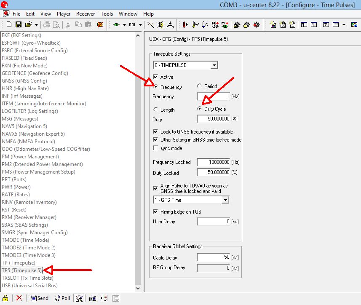Click the Debug messages bug icon
This screenshot has height=305, width=361.
(160, 24)
